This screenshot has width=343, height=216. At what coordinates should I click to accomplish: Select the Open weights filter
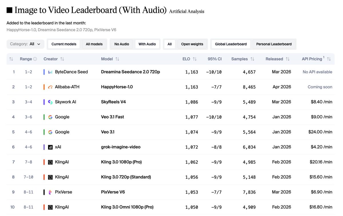(192, 44)
